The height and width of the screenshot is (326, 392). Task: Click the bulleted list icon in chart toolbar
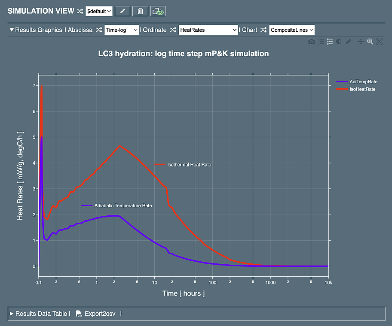coord(330,42)
